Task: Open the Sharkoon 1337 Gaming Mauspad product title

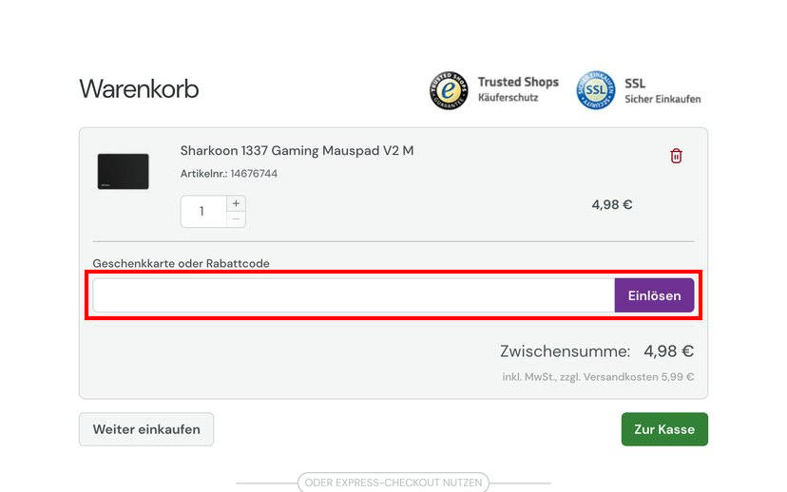Action: coord(298,150)
